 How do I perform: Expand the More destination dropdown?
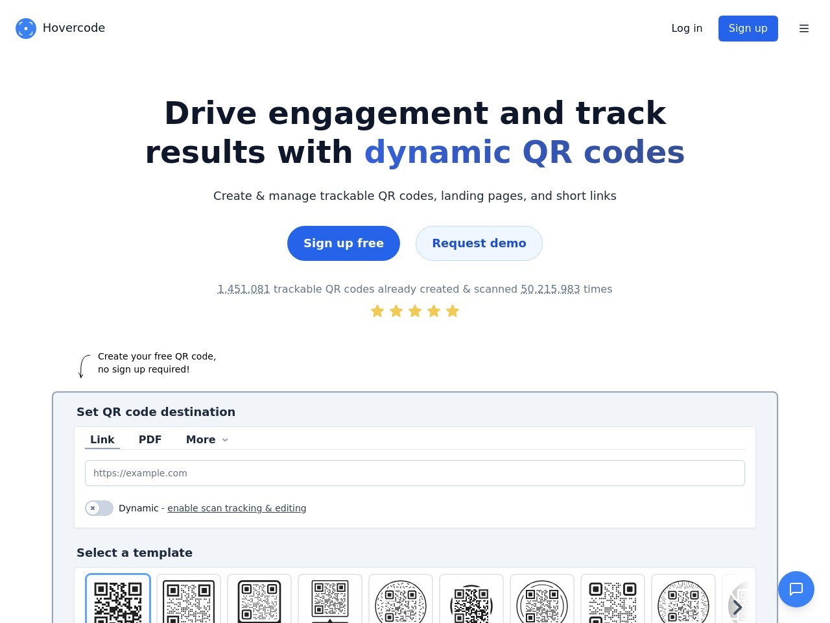(207, 439)
